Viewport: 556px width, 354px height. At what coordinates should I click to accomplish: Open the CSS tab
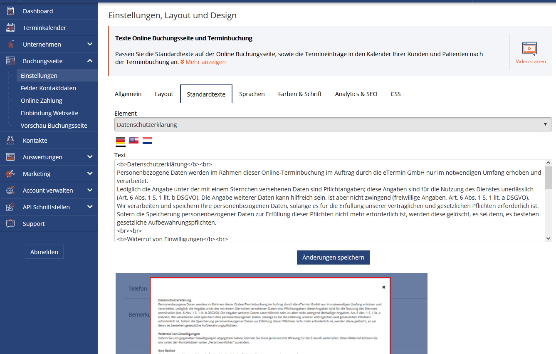[x=396, y=94]
